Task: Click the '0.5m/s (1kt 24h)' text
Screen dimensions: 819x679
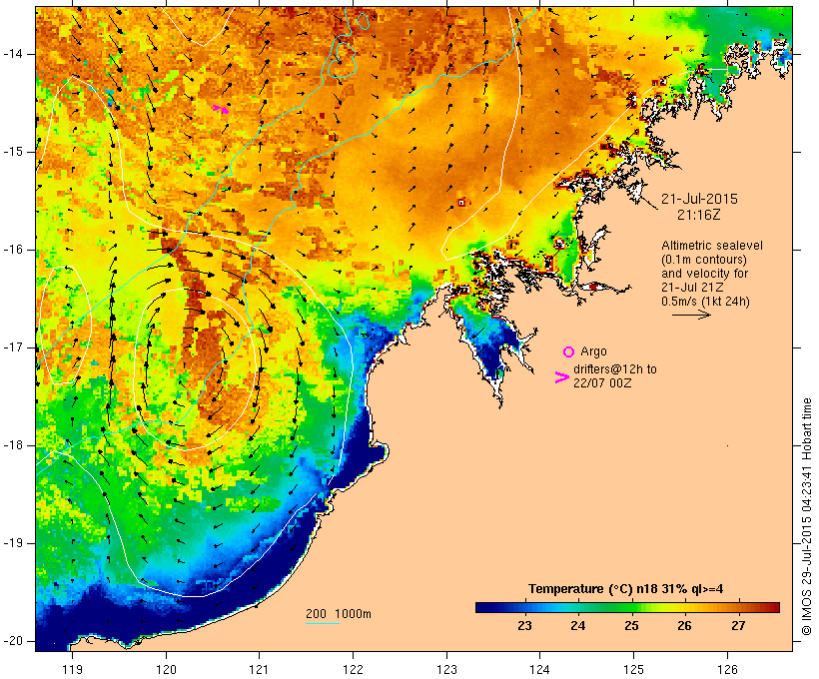Action: coord(705,302)
